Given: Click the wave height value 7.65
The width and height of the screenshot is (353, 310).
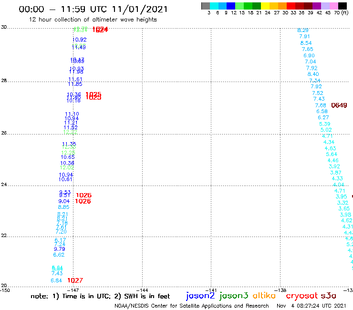Looking at the screenshot, I should (x=307, y=49).
